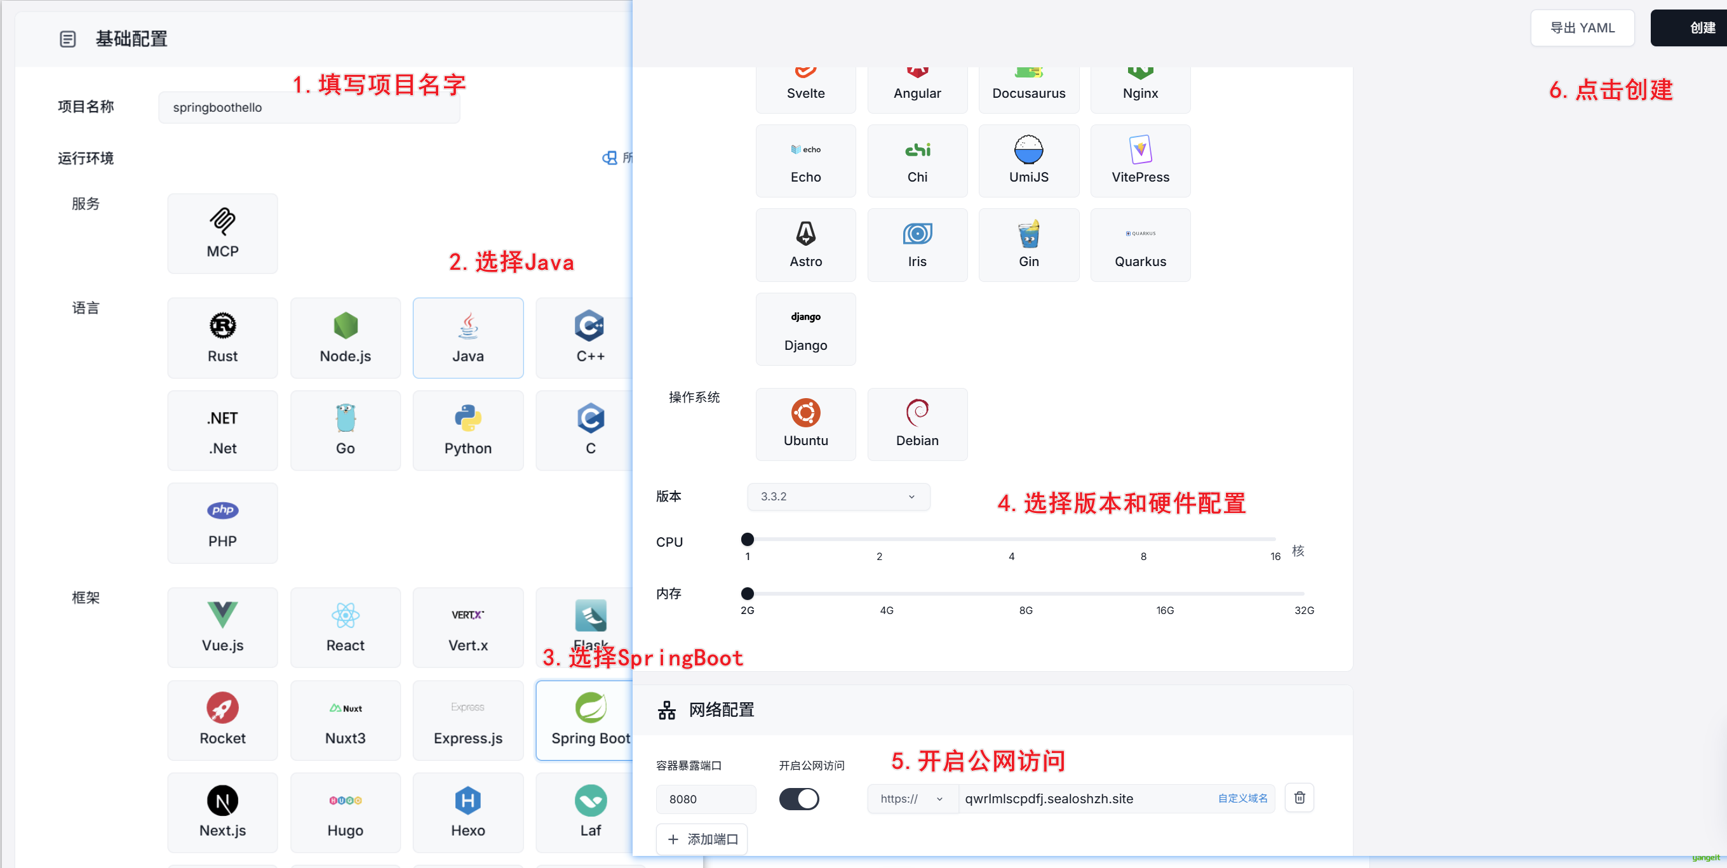Select the Python language card
The image size is (1727, 868).
tap(468, 431)
